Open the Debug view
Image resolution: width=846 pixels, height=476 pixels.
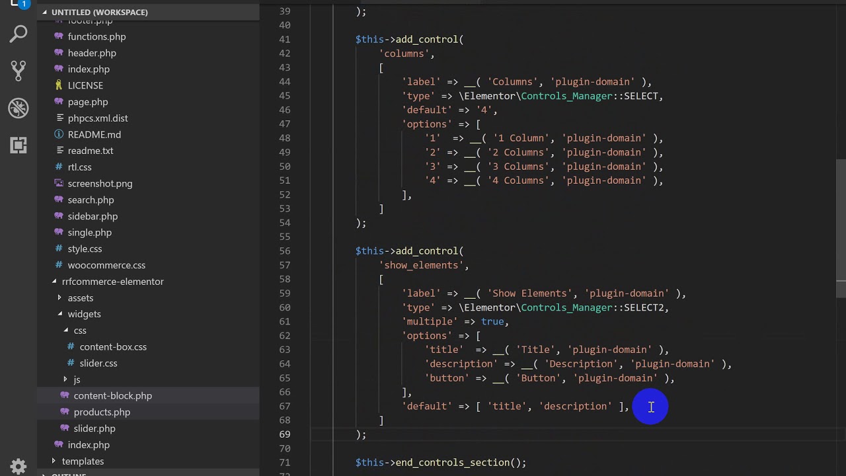coord(19,107)
